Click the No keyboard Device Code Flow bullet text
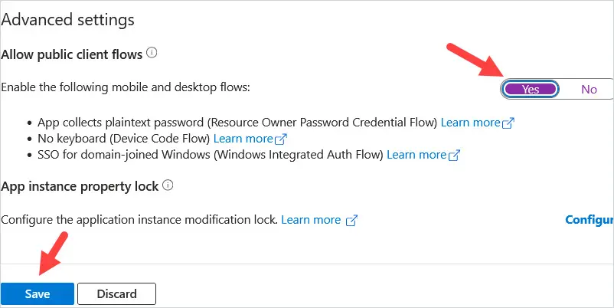The width and height of the screenshot is (614, 308). (x=124, y=139)
